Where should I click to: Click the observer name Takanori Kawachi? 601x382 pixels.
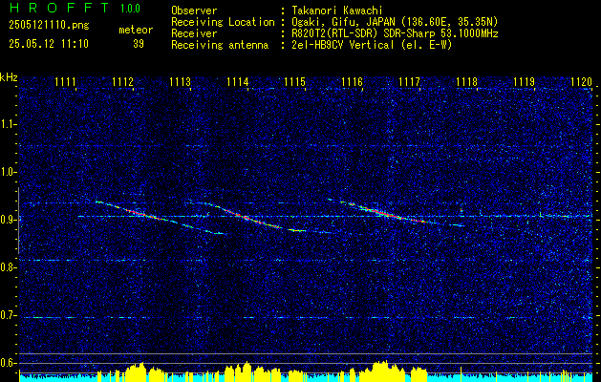click(337, 11)
